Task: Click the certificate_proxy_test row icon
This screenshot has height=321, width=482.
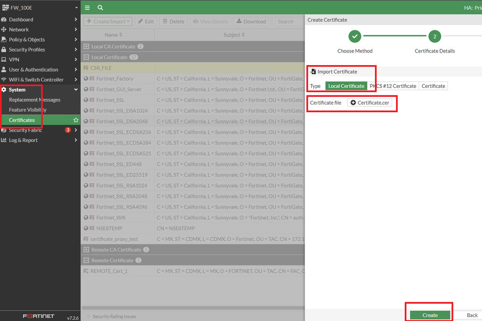Action: tap(86, 239)
